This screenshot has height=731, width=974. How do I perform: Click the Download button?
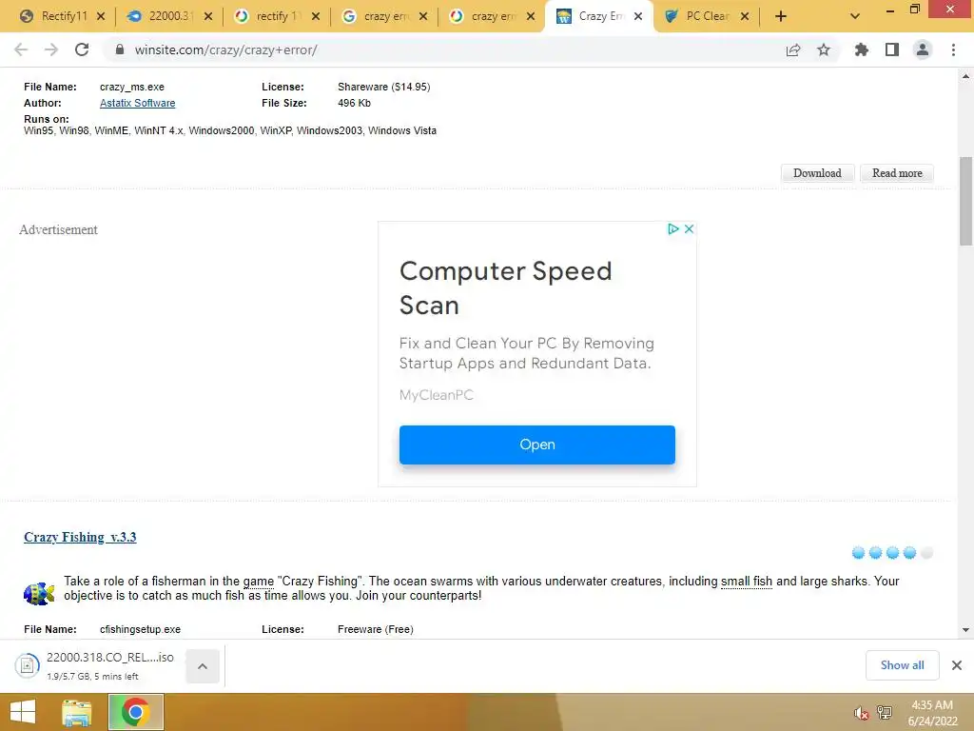[817, 173]
